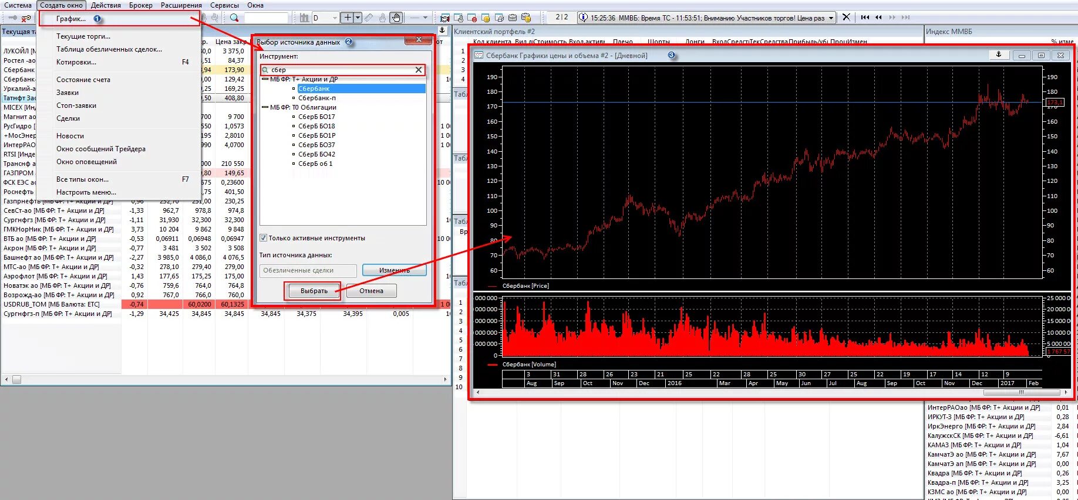
Task: Select the crosshair cursor tool
Action: click(x=348, y=18)
